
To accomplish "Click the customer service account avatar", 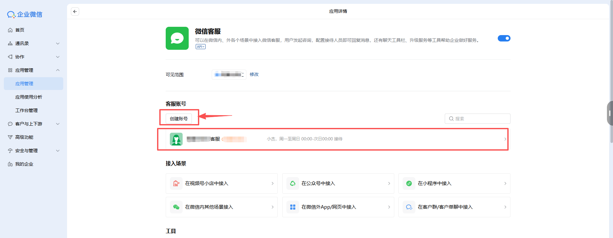I will click(x=176, y=139).
